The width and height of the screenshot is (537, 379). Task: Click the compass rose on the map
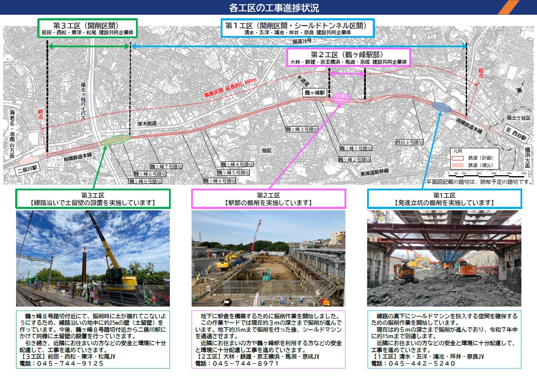pyautogui.click(x=519, y=90)
